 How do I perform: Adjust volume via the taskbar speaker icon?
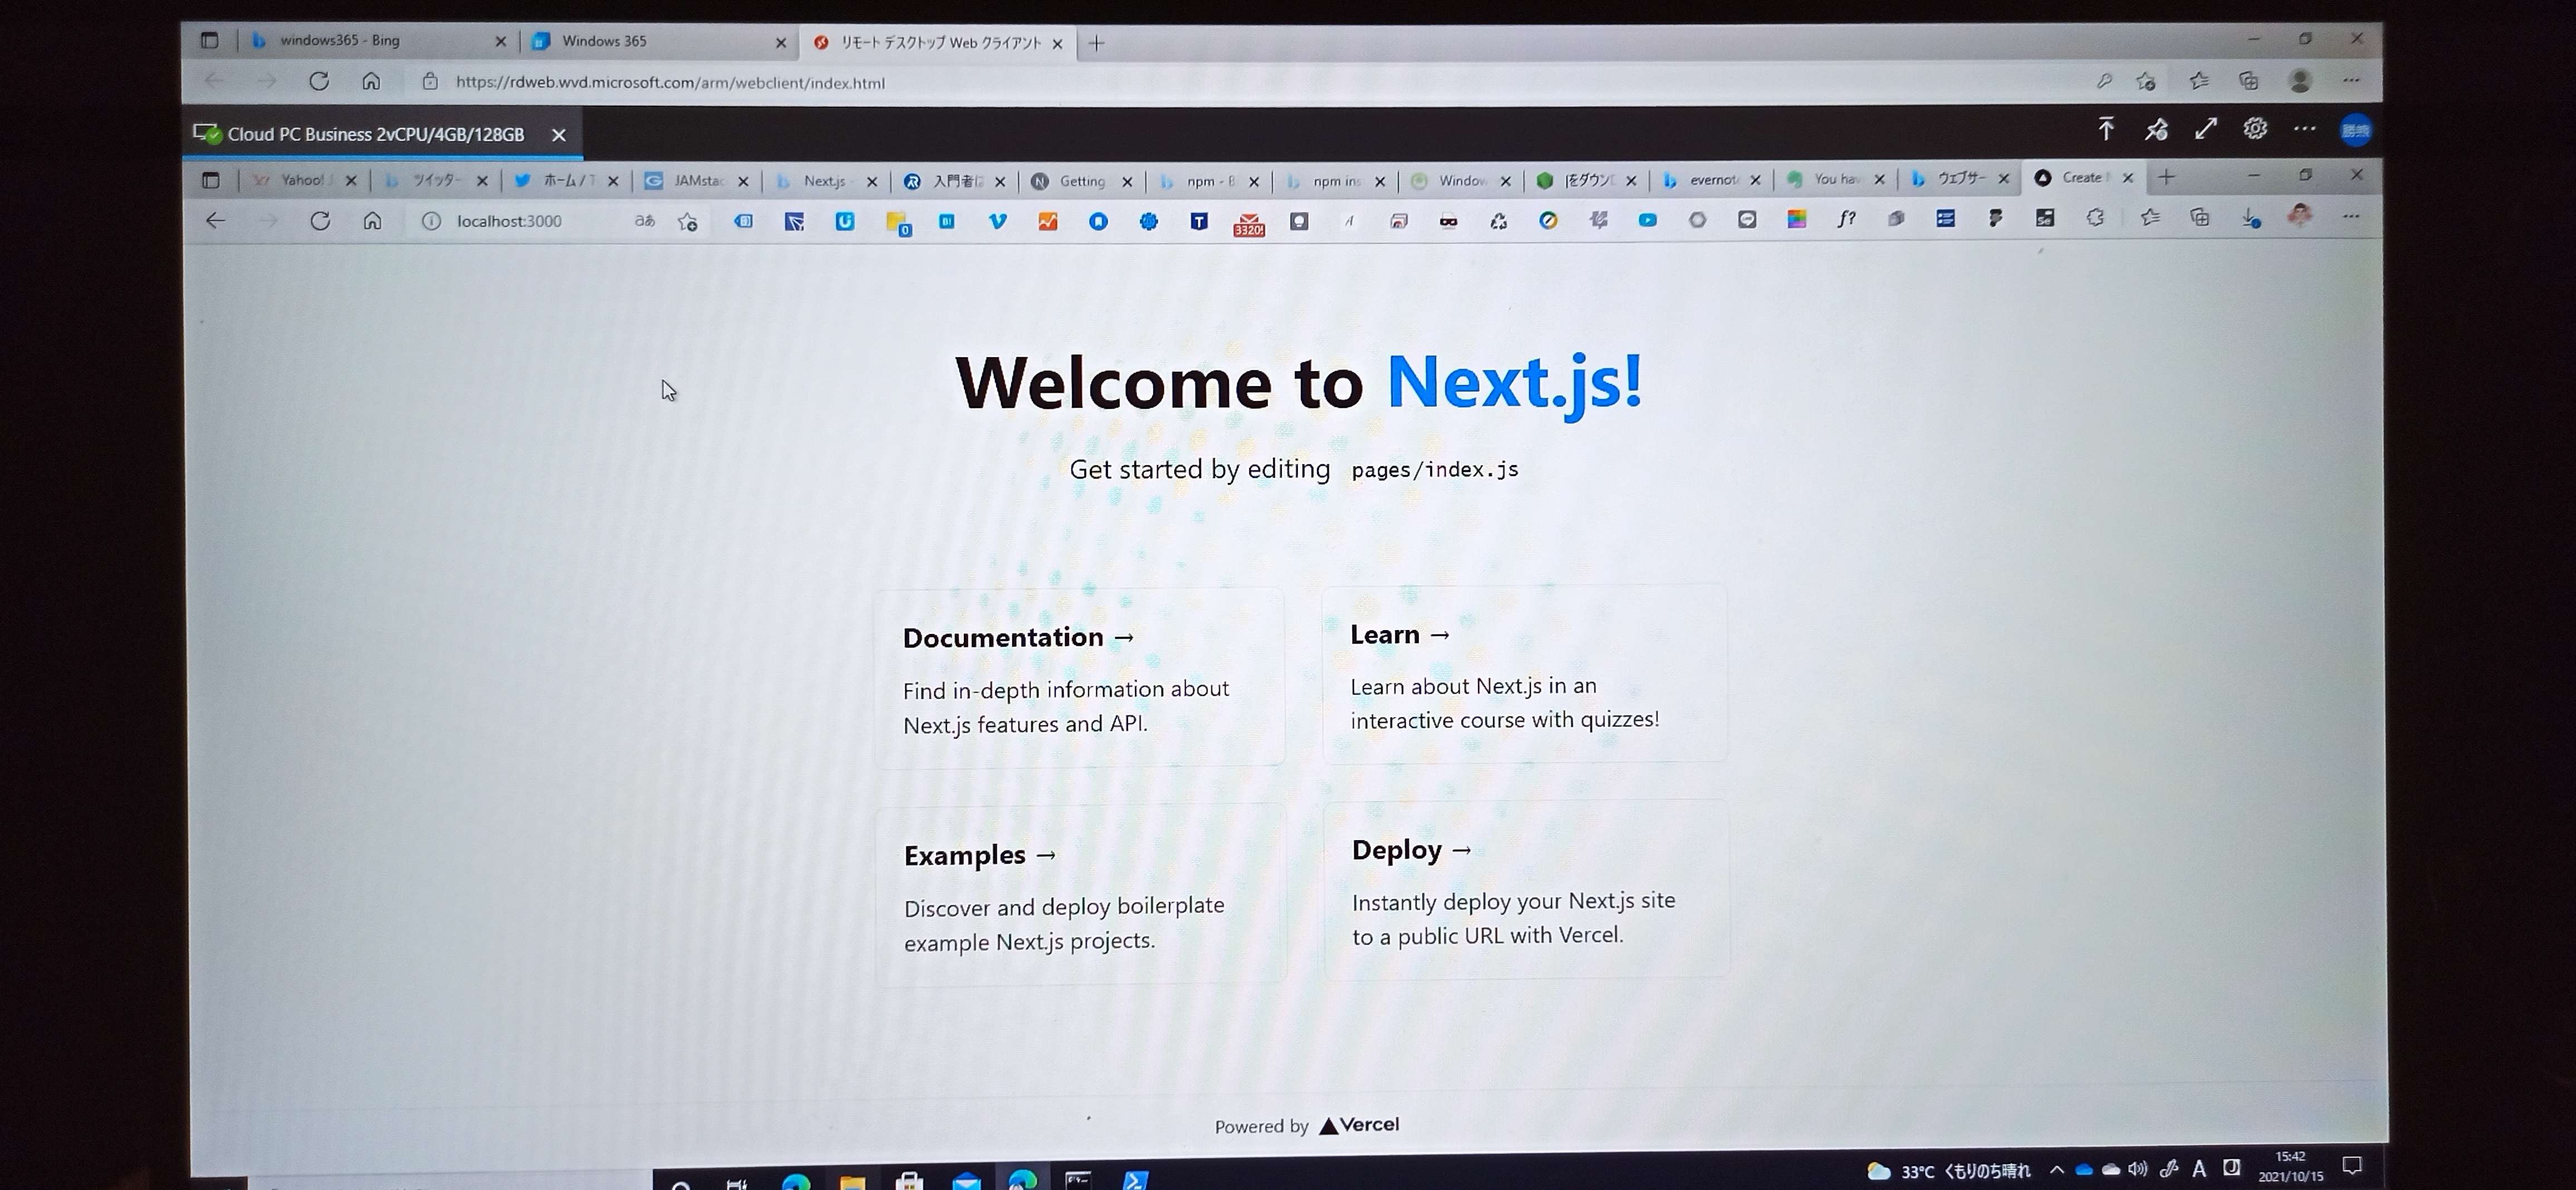2137,1168
